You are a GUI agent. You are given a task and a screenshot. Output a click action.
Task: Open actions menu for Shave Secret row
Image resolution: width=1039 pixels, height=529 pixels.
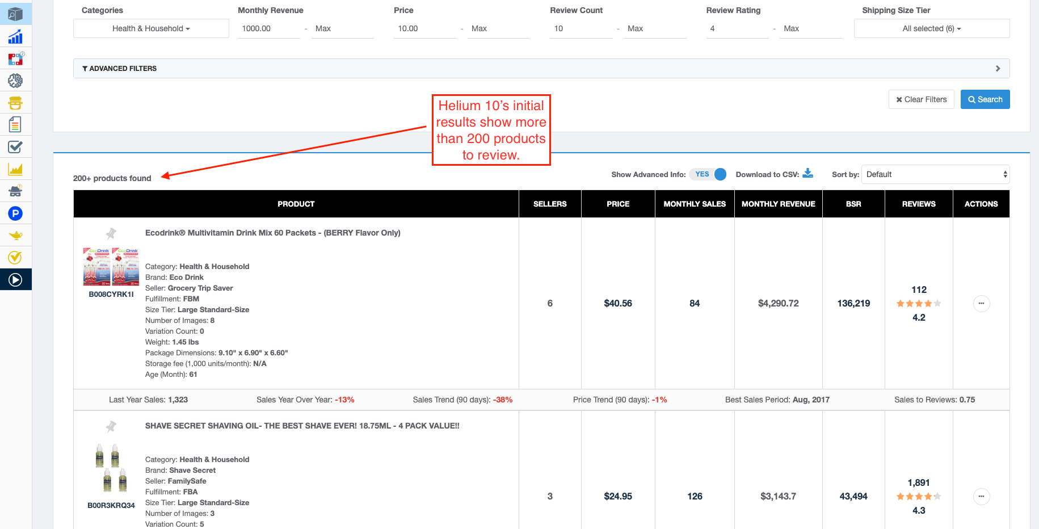pos(981,497)
